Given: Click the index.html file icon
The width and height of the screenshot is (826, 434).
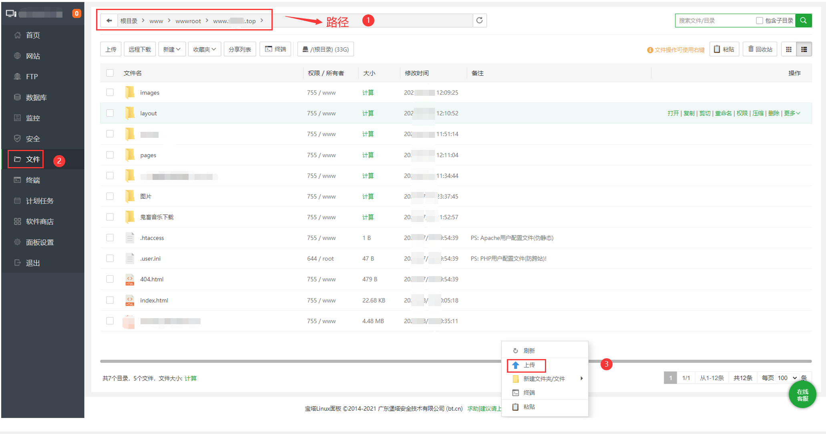Looking at the screenshot, I should coord(130,300).
